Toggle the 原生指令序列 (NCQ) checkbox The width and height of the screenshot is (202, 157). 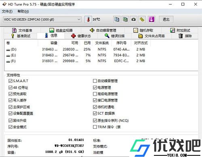click(95, 120)
